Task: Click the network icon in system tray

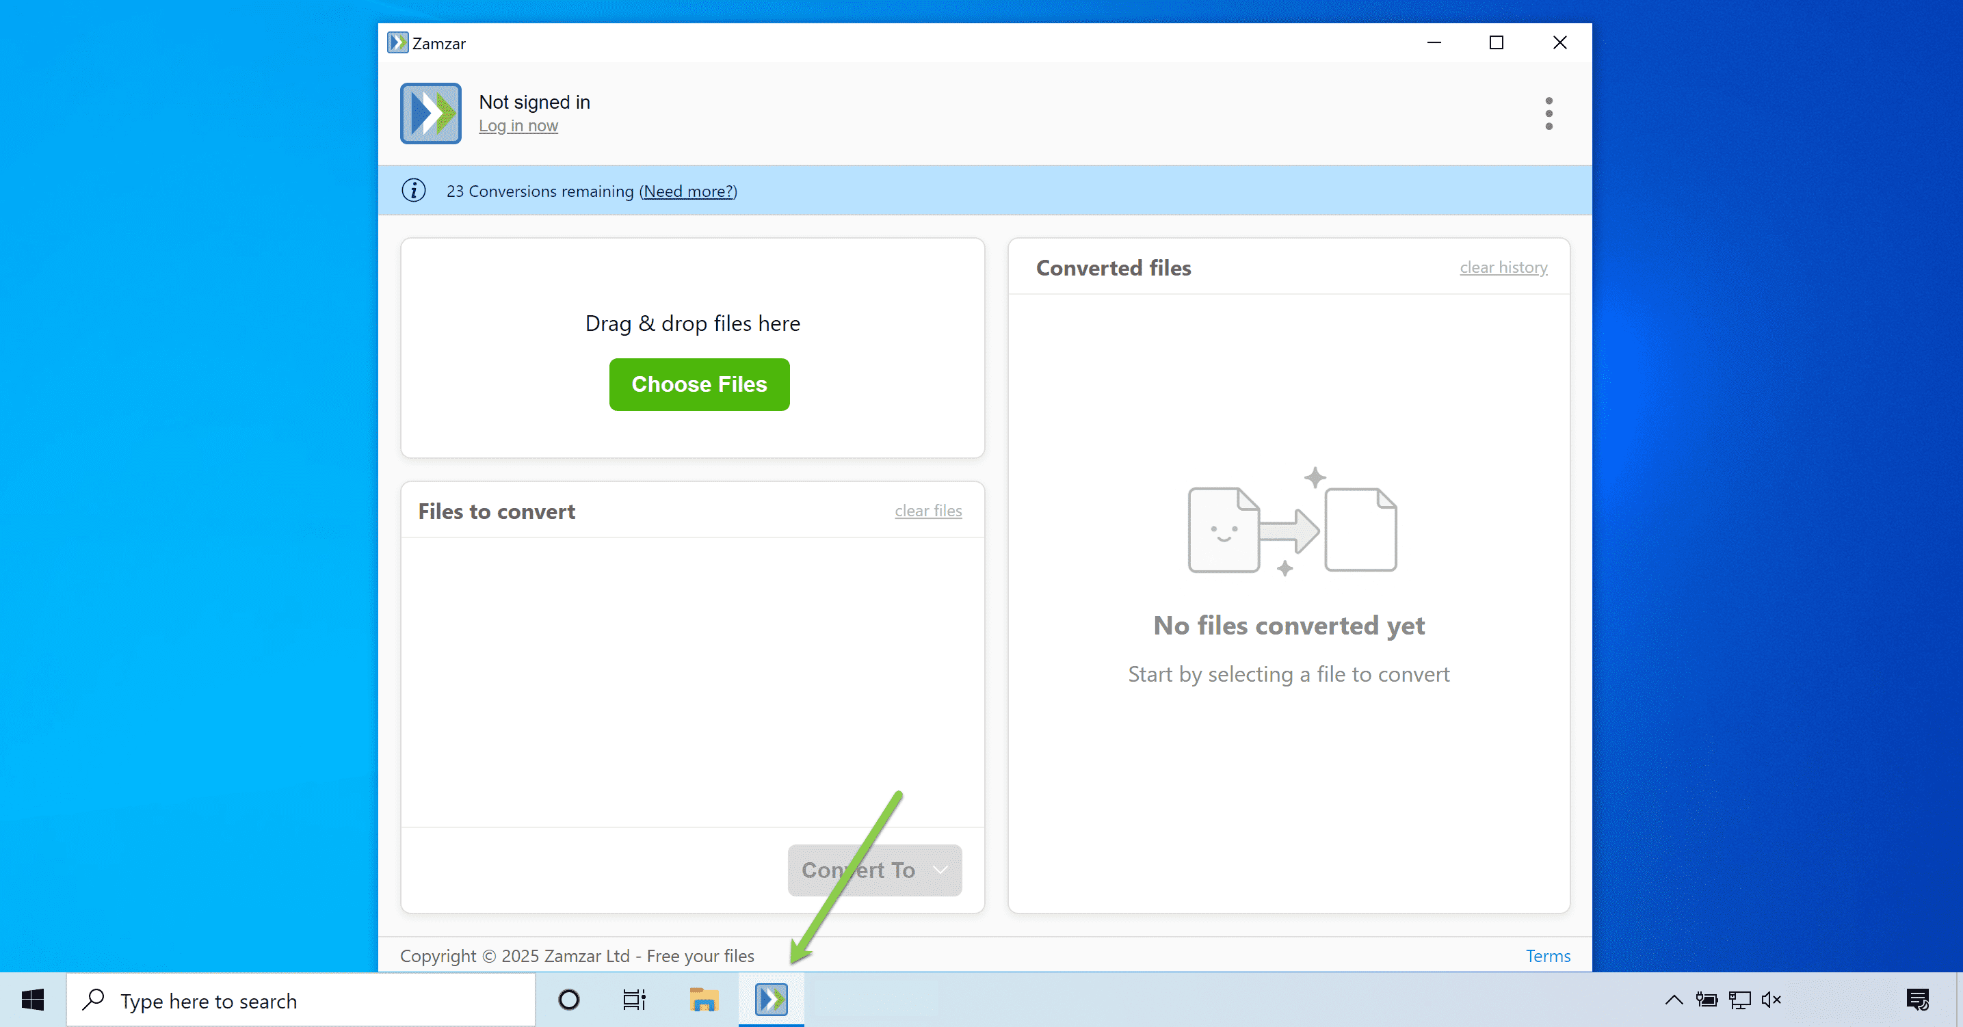Action: pos(1740,1000)
